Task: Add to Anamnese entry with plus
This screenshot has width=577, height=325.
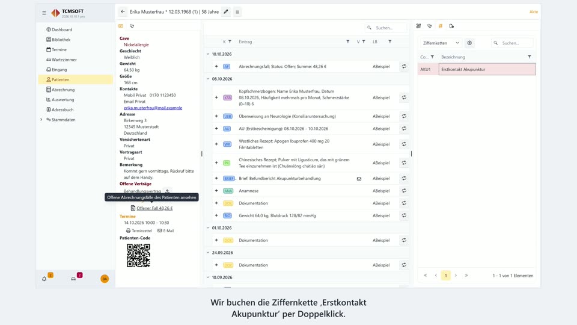Action: [216, 191]
